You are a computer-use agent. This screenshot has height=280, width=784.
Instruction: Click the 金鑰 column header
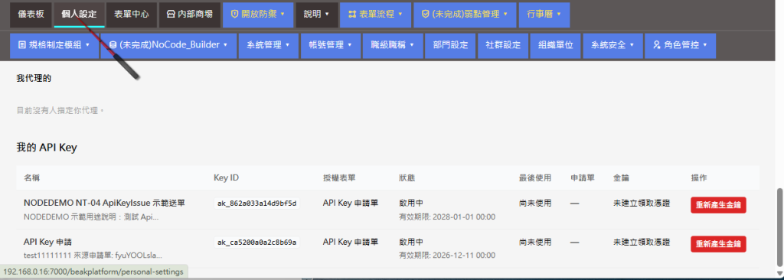coord(621,178)
